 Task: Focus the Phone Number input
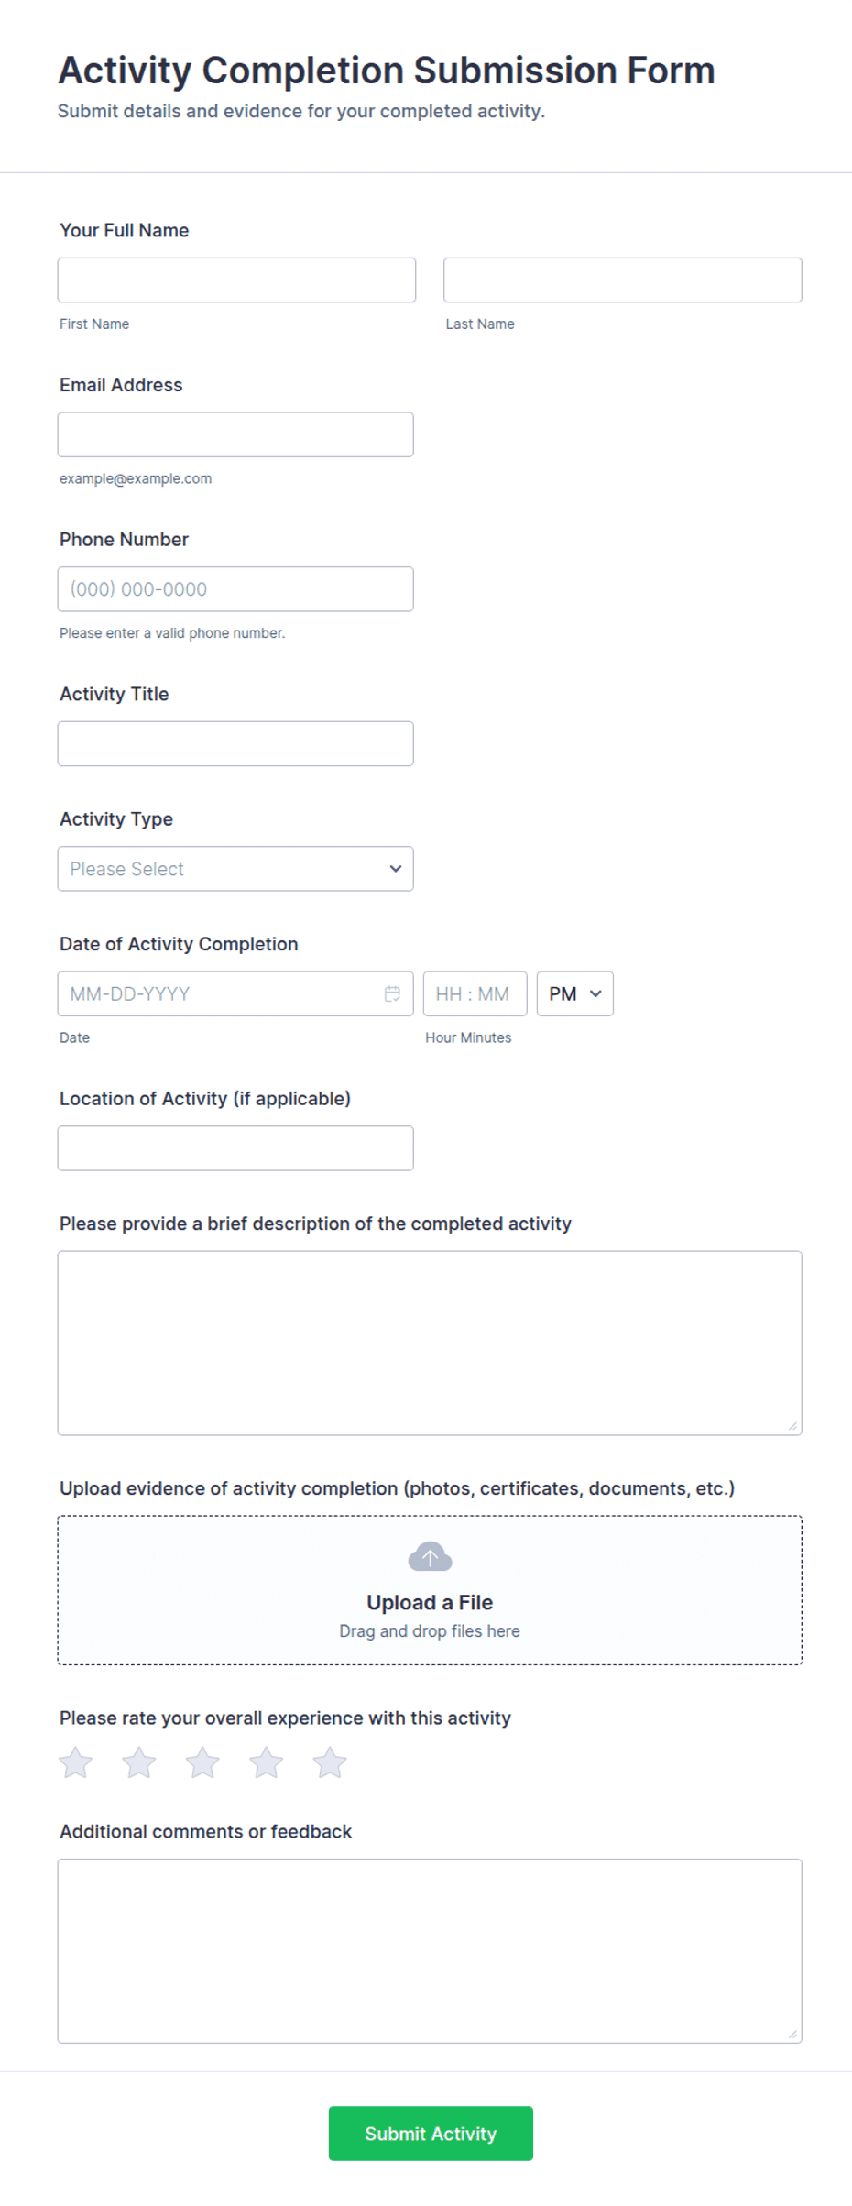tap(235, 589)
